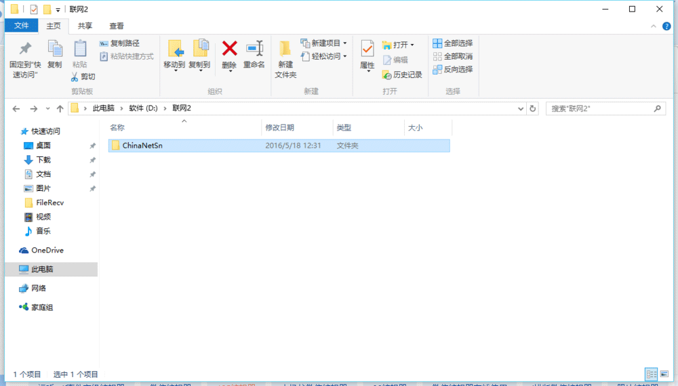Image resolution: width=678 pixels, height=386 pixels.
Task: Pin folder to Quick access (固定到快速访问)
Action: [25, 60]
